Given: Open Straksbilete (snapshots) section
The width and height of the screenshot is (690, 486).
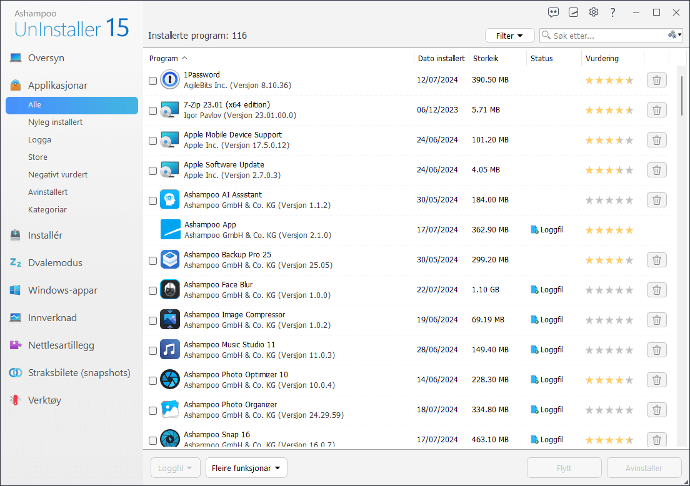Looking at the screenshot, I should [79, 372].
